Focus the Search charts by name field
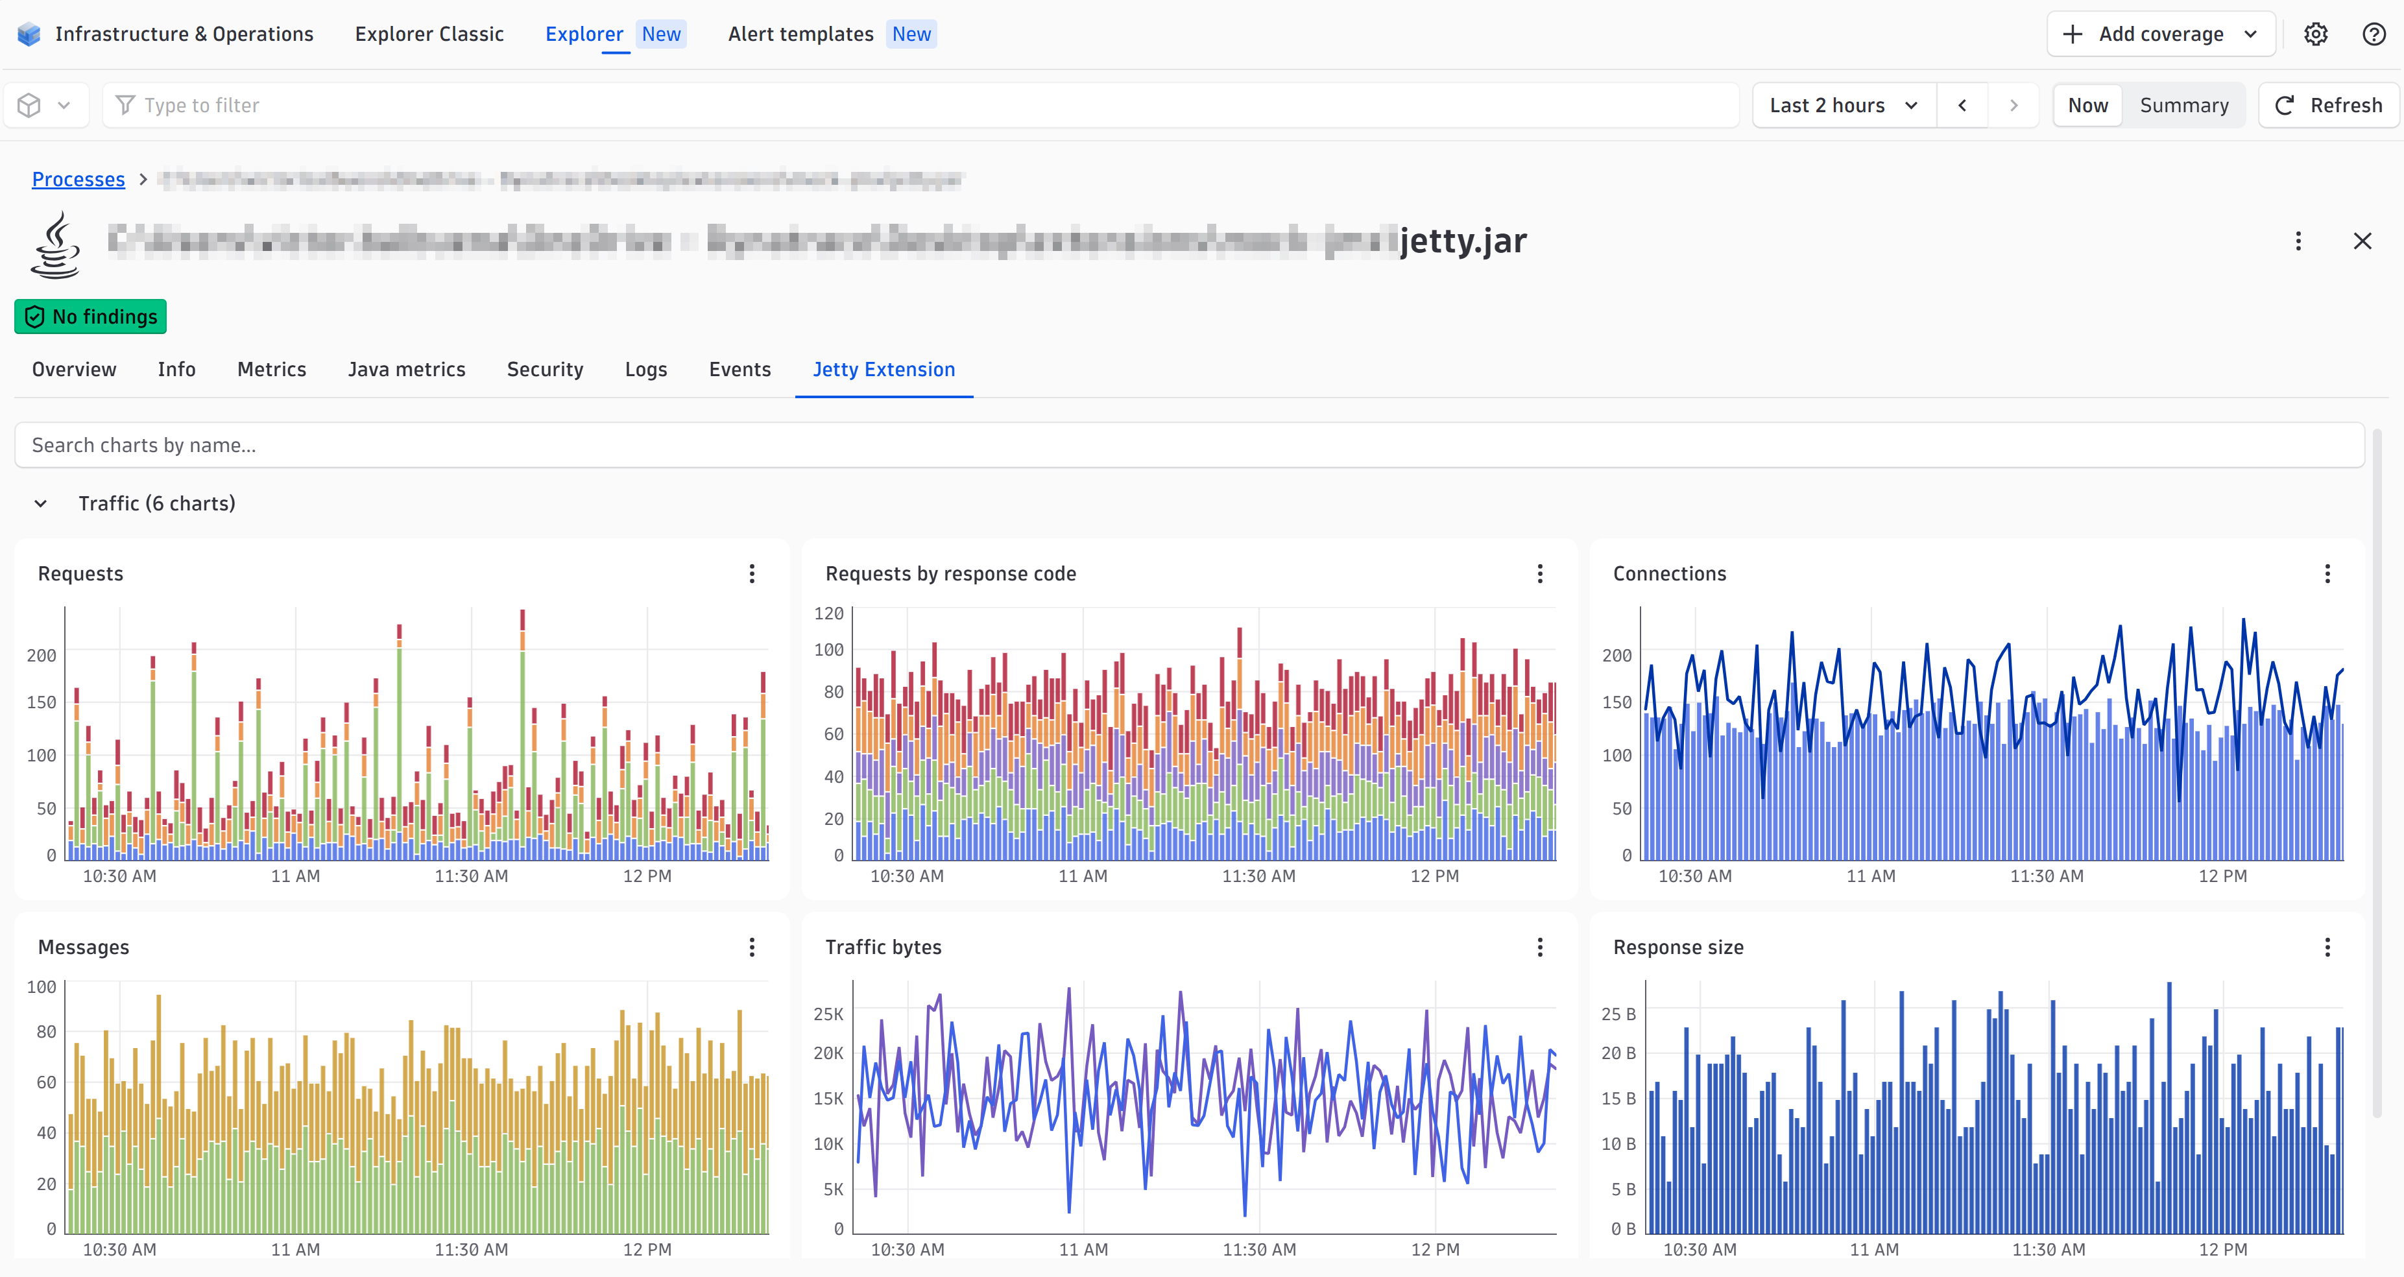Screen dimensions: 2404x1277 [1189, 445]
